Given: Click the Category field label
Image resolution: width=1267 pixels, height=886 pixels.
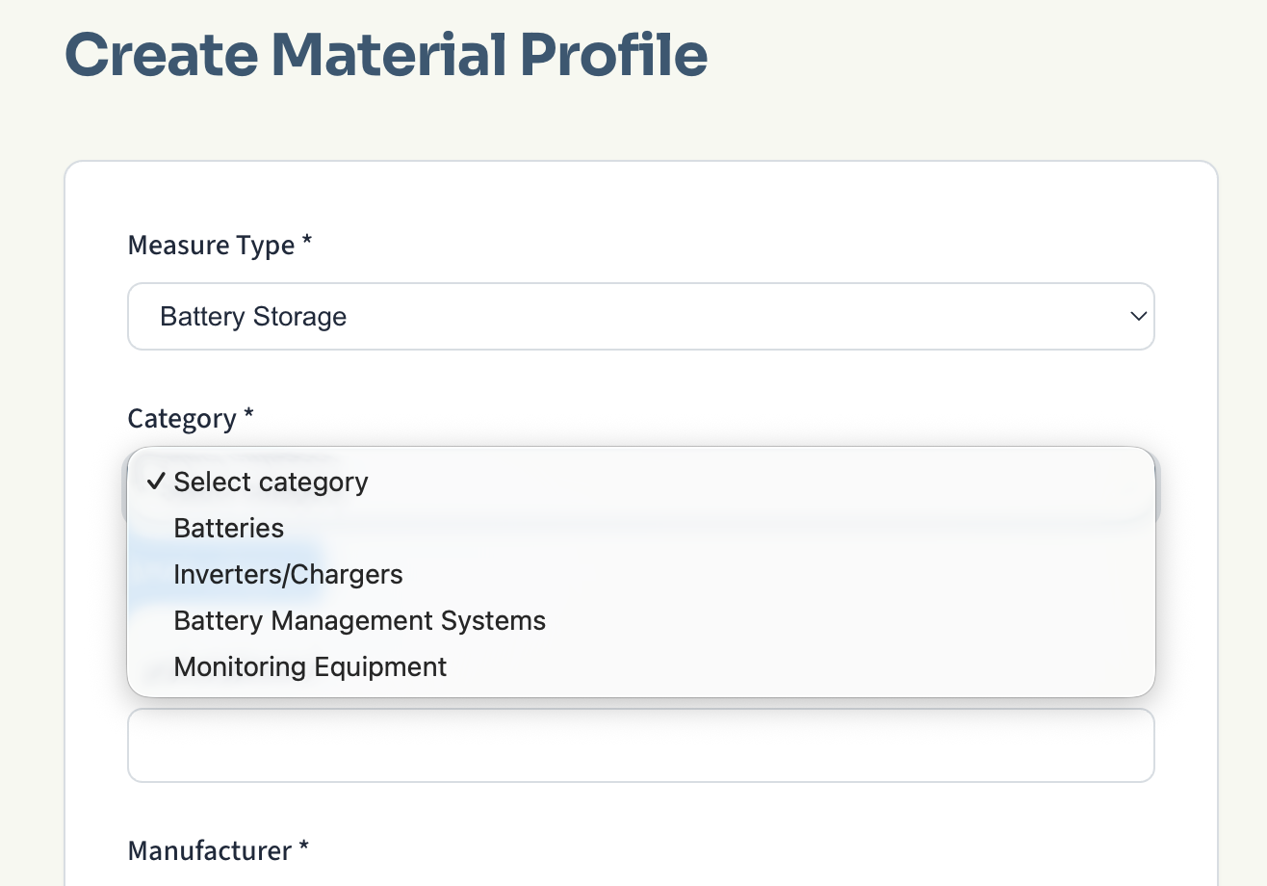Looking at the screenshot, I should 181,418.
